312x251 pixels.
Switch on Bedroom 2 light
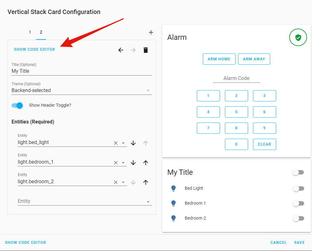(x=298, y=218)
